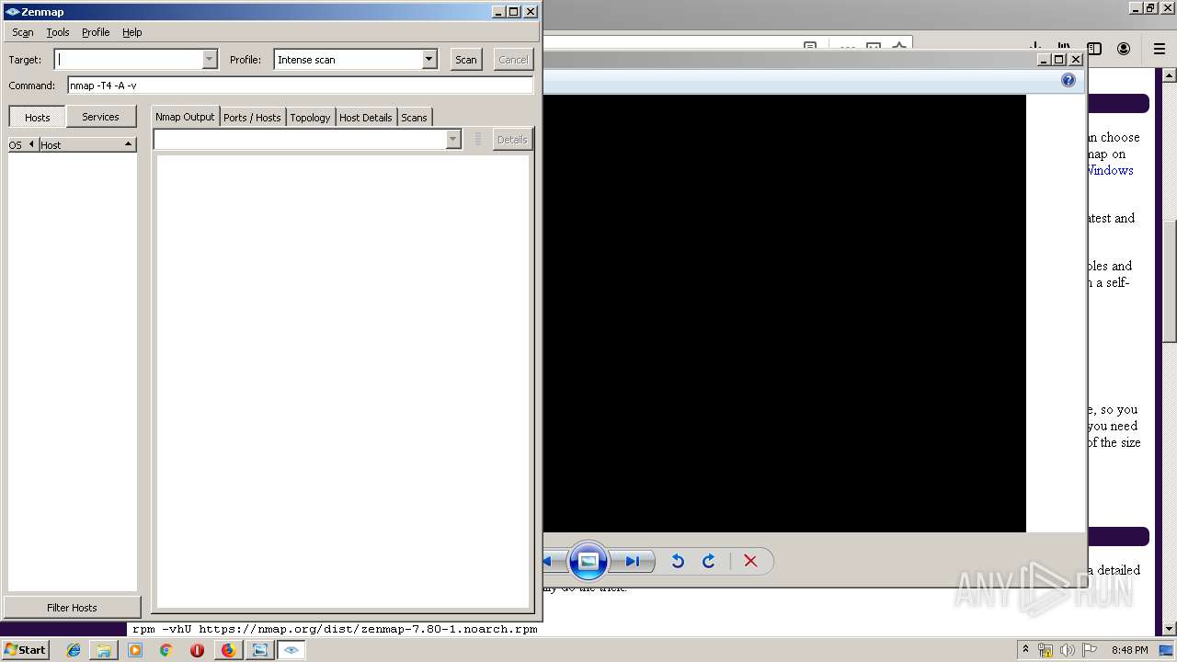Open Firefox hamburger menu
The height and width of the screenshot is (662, 1177).
point(1160,49)
